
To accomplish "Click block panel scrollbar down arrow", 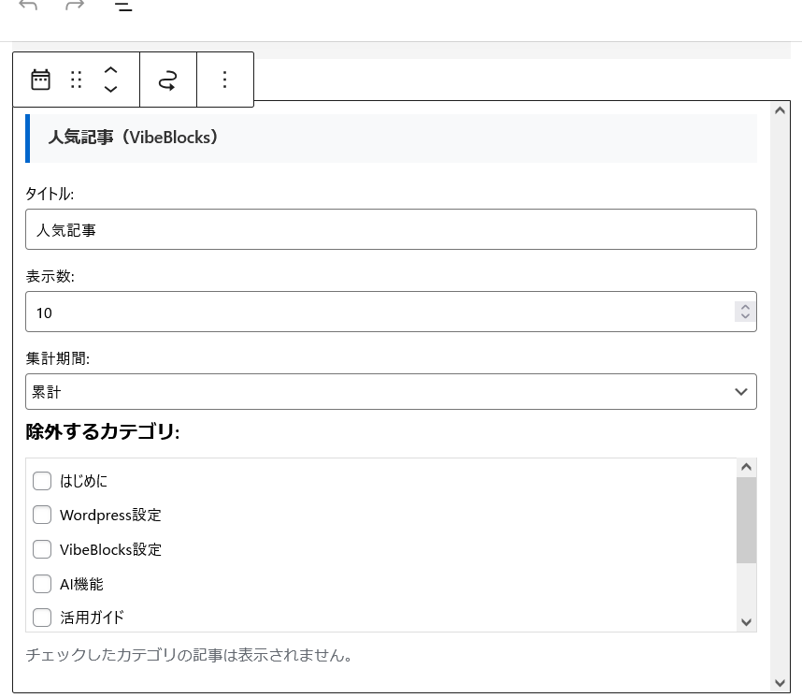I will click(780, 683).
